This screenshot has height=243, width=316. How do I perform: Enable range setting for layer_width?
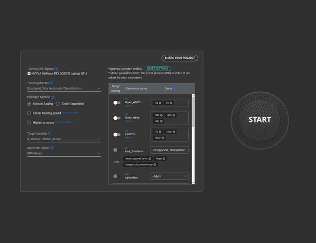[x=117, y=103]
